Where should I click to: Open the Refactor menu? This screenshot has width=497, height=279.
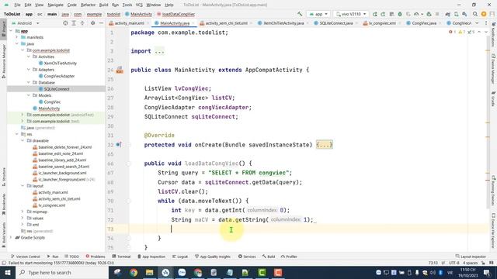[x=88, y=5]
